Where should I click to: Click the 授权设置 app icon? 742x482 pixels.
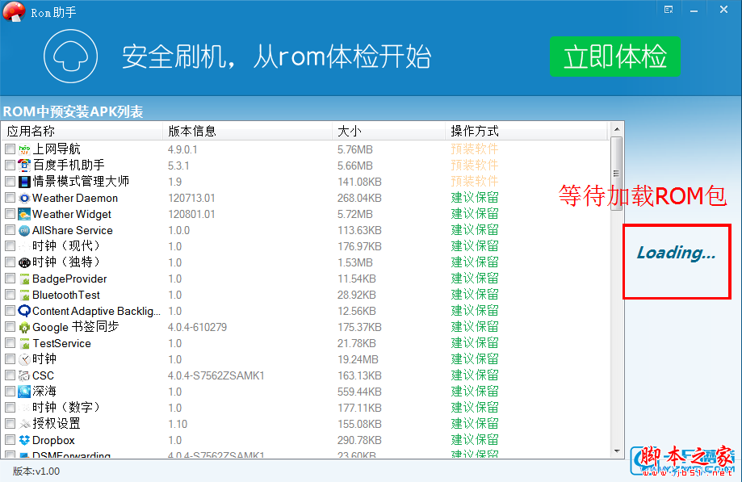24,424
